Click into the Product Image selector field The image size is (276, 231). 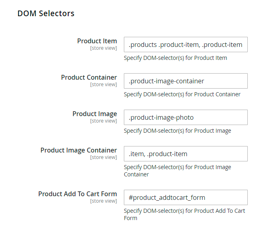[x=186, y=117]
